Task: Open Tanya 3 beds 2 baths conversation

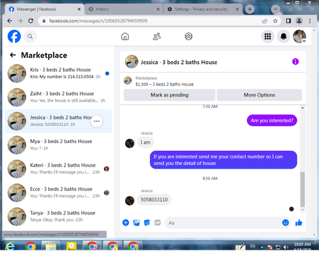Action: (59, 217)
